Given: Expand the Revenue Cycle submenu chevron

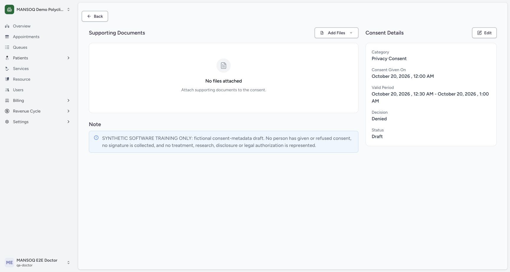Looking at the screenshot, I should click(x=68, y=111).
